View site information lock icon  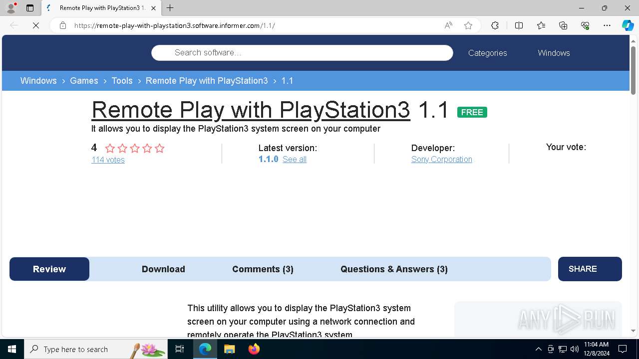(x=63, y=25)
